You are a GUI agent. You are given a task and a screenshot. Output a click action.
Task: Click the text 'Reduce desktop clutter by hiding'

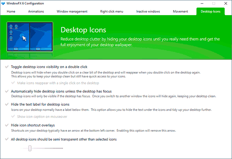click(89, 39)
